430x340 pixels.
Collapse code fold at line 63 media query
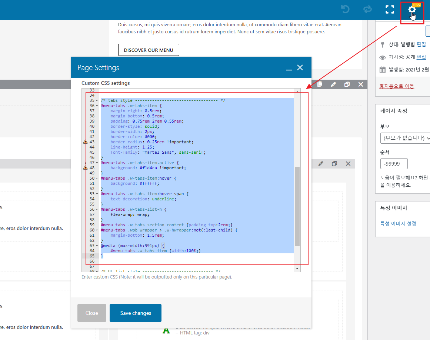coord(97,246)
